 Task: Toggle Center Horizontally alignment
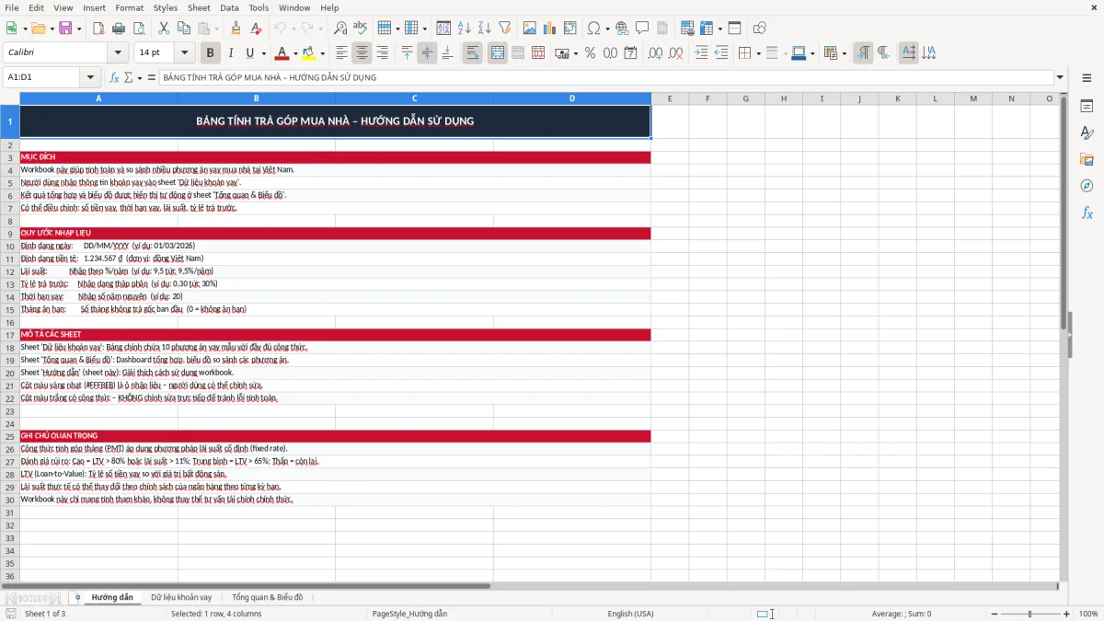[x=362, y=53]
